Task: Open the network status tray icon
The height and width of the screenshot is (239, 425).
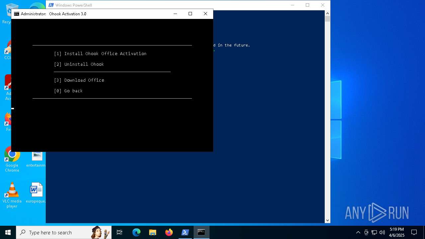Action: (x=374, y=232)
